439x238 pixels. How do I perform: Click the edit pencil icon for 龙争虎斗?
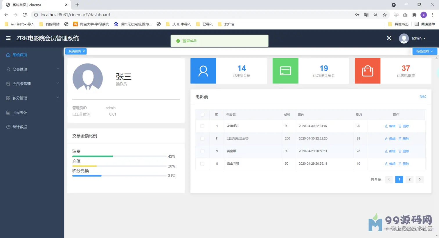coord(386,126)
